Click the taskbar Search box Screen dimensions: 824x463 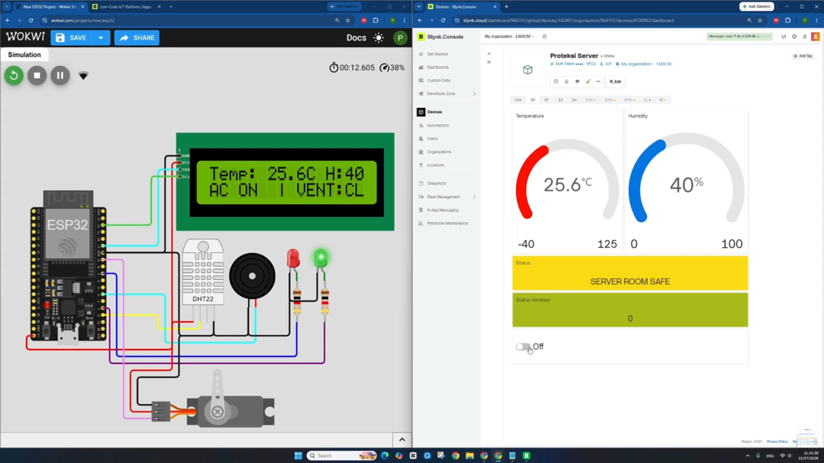[x=342, y=455]
